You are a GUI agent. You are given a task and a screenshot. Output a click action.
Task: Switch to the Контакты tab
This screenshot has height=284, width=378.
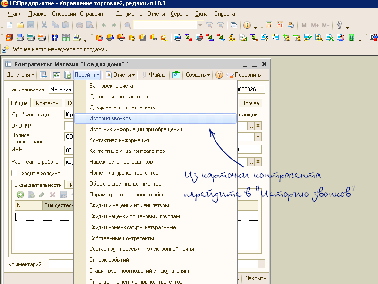pyautogui.click(x=48, y=103)
